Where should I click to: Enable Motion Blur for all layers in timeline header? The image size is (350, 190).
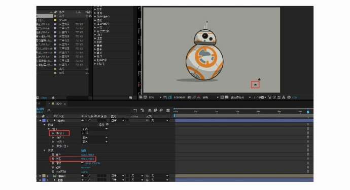pyautogui.click(x=161, y=110)
